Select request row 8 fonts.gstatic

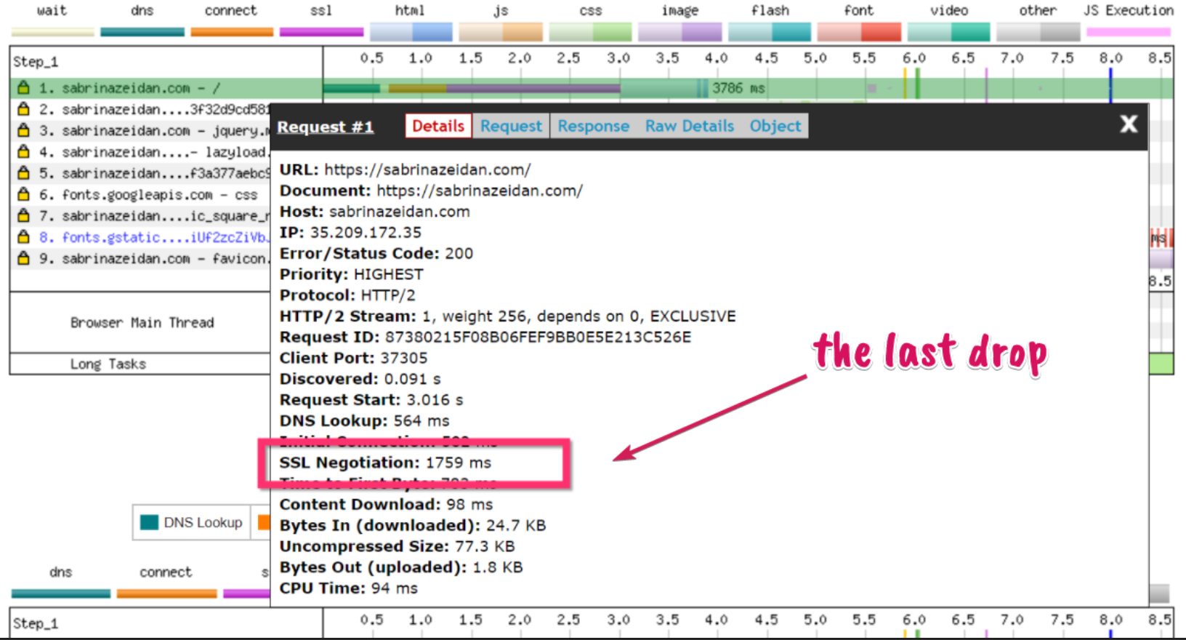pos(140,237)
